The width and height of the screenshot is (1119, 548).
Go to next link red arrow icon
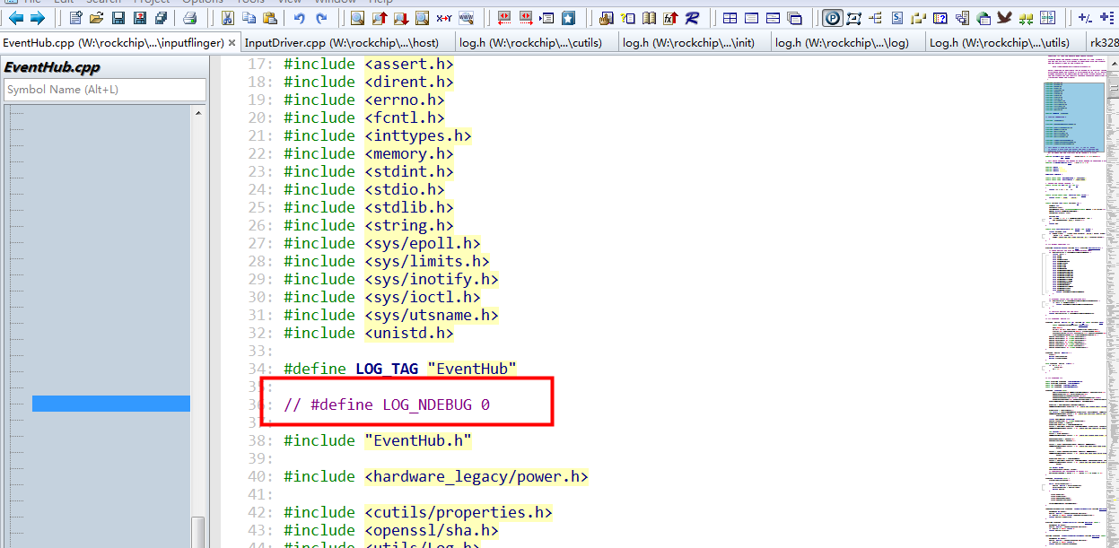tap(526, 18)
